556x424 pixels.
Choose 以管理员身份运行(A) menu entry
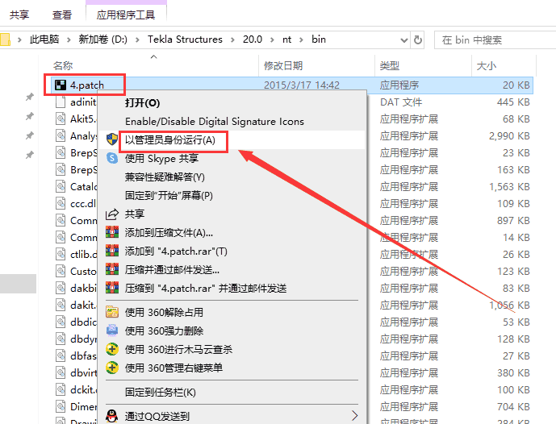[170, 140]
